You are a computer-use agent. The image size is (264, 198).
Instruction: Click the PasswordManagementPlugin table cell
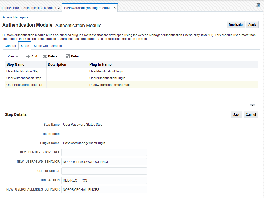tap(173, 85)
